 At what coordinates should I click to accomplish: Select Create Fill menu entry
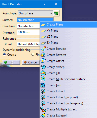(69, 73)
